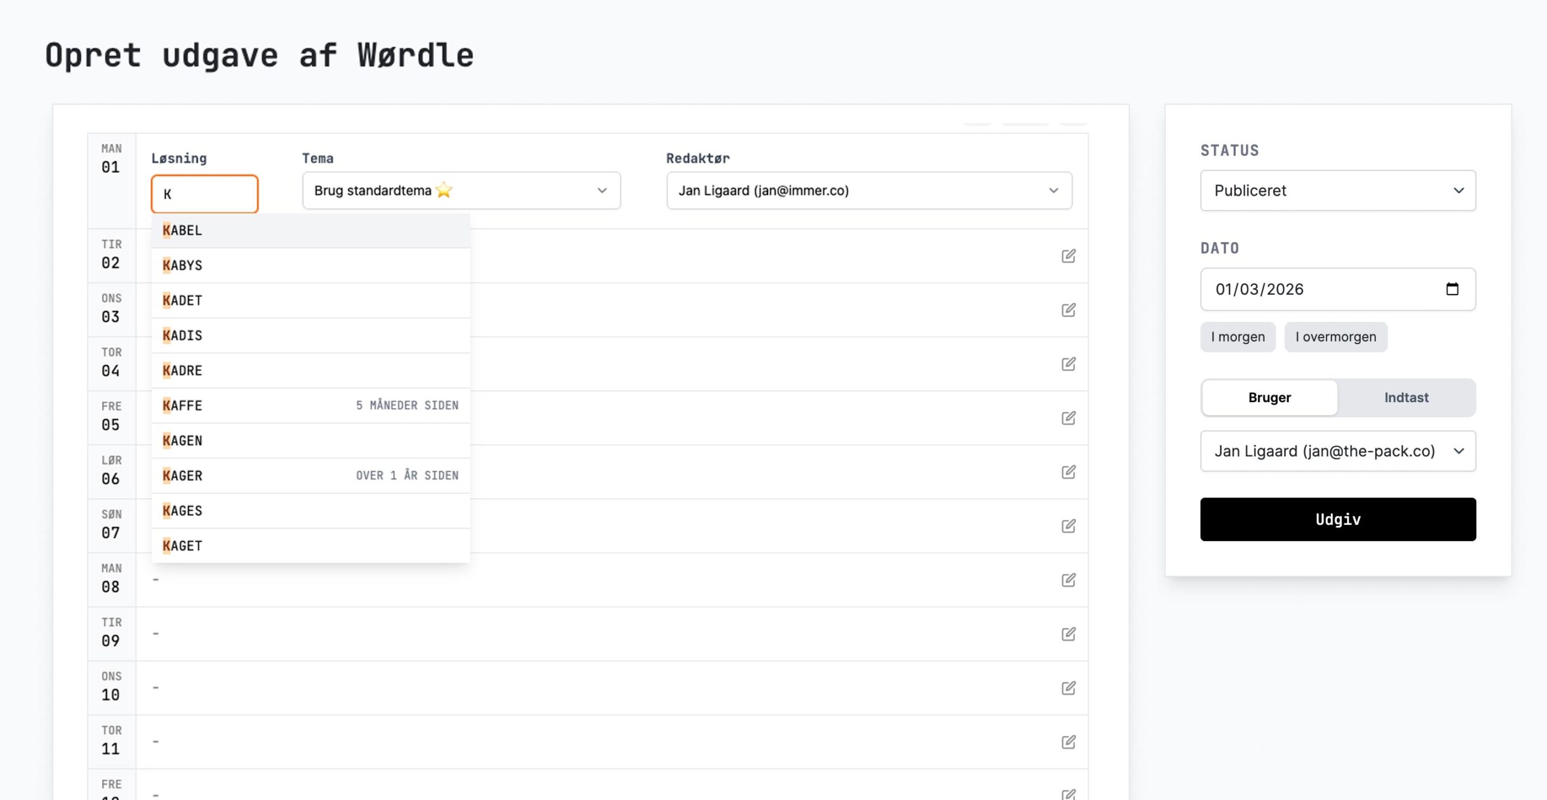This screenshot has width=1547, height=800.
Task: Click edit icon for Monday 08 row
Action: (x=1068, y=580)
